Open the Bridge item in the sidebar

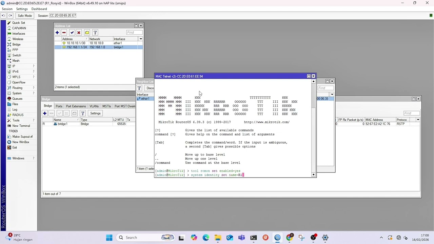pos(16,44)
